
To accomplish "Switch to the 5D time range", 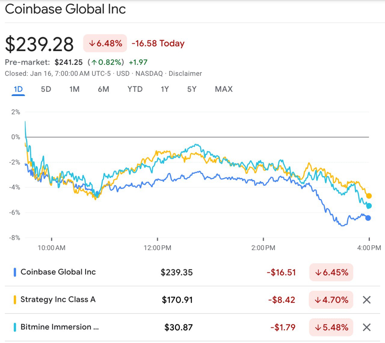I will pyautogui.click(x=46, y=89).
